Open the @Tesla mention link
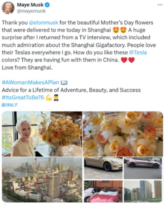The height and width of the screenshot is (206, 166). tap(138, 52)
